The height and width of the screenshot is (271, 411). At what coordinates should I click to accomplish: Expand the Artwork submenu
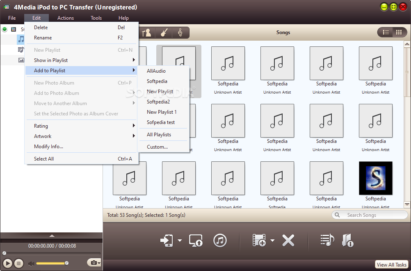coord(81,136)
